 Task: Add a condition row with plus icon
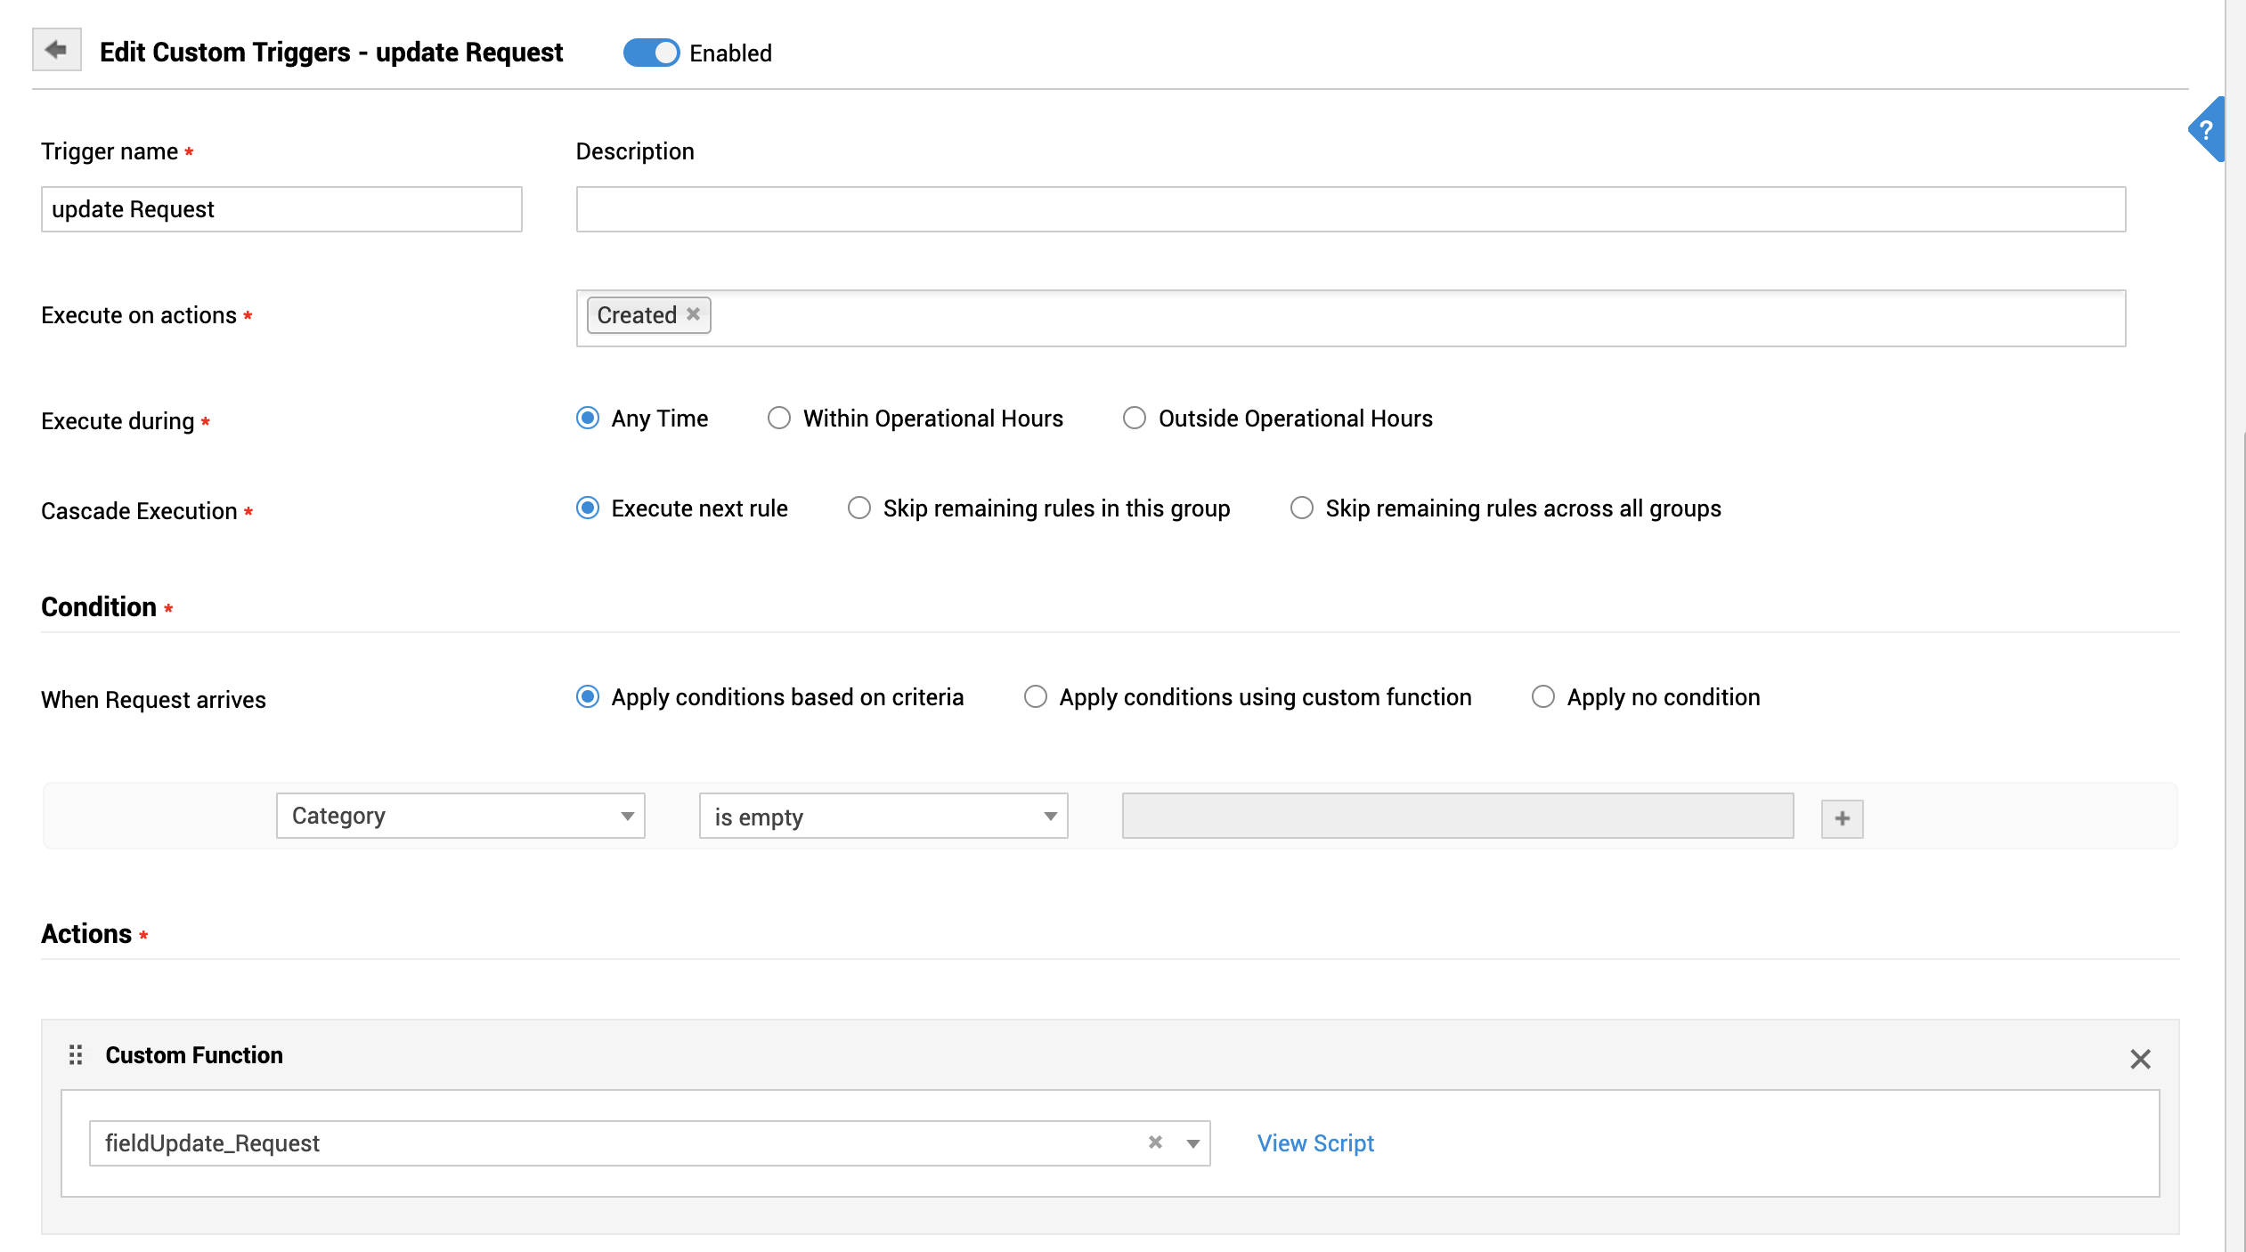[x=1842, y=817]
